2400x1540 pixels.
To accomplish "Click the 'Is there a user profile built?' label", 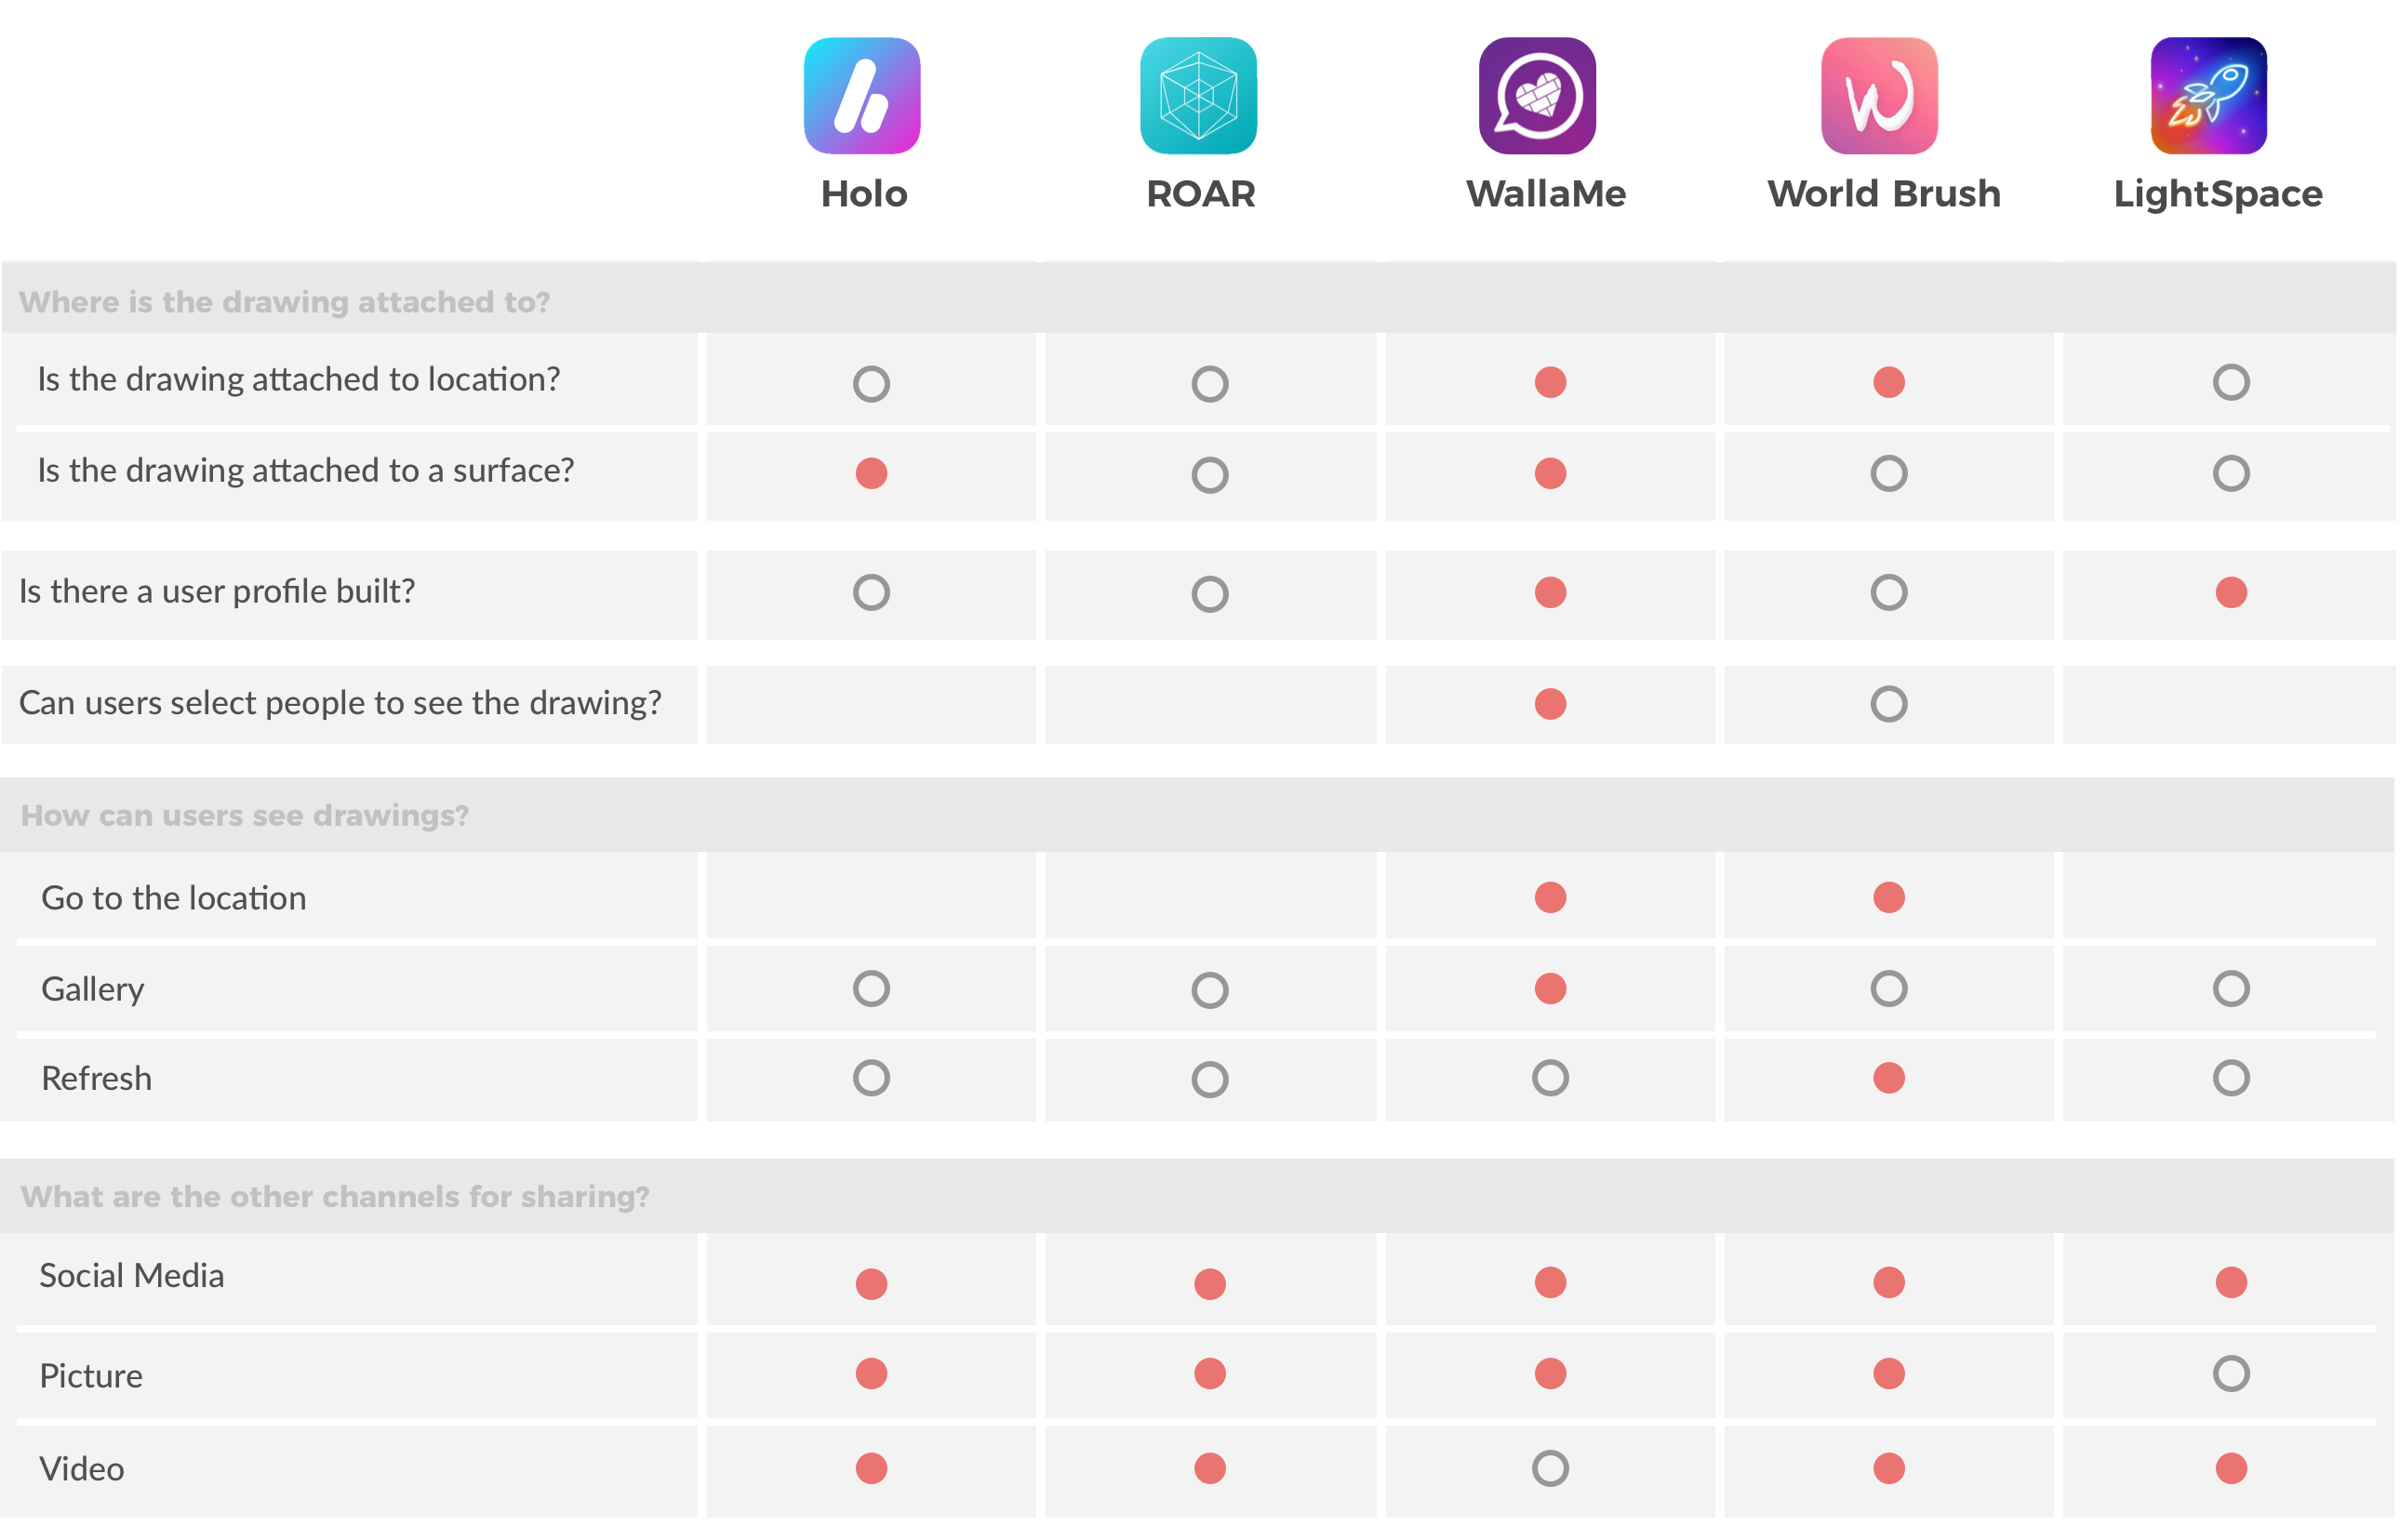I will tap(217, 591).
